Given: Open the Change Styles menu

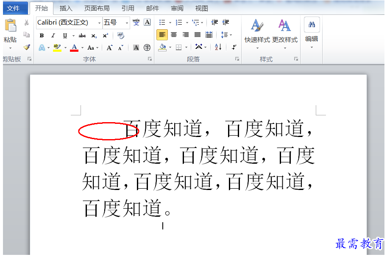Looking at the screenshot, I should coord(285,34).
